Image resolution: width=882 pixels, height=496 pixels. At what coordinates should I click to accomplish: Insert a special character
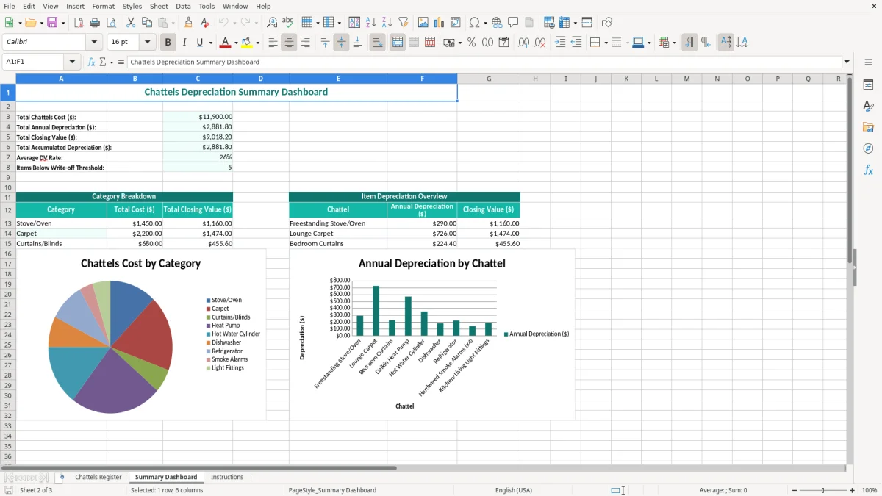(474, 23)
